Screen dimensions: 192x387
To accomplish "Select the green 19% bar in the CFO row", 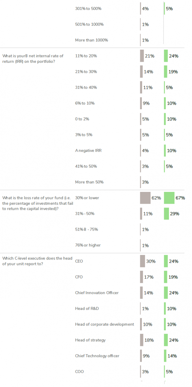I will tap(165, 277).
